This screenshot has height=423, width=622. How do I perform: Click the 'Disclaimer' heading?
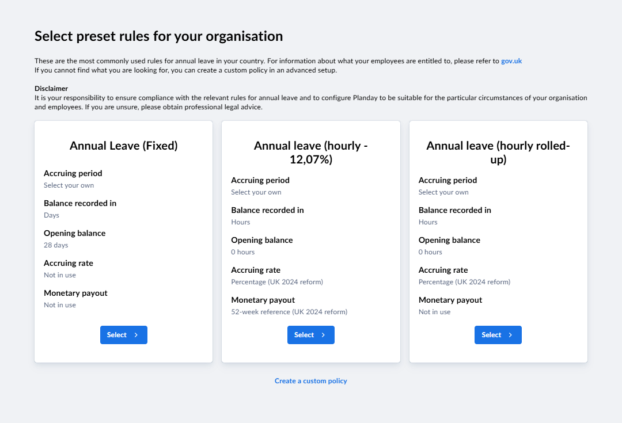(51, 89)
